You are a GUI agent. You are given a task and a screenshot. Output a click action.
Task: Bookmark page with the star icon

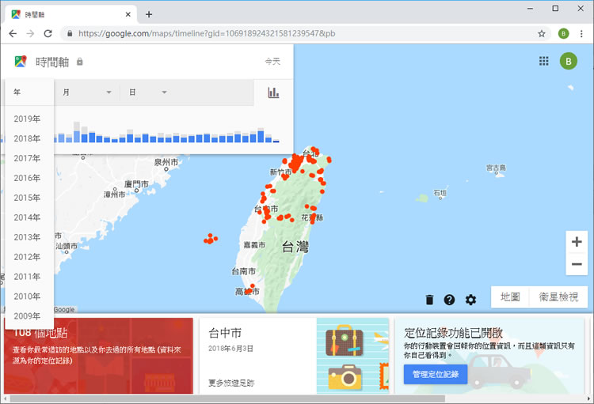[x=542, y=34]
